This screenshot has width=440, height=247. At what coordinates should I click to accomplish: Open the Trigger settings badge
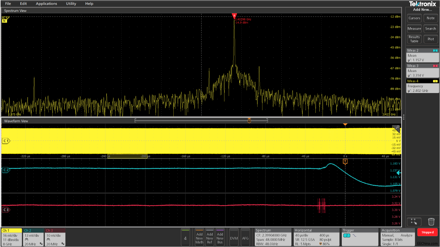click(360, 237)
